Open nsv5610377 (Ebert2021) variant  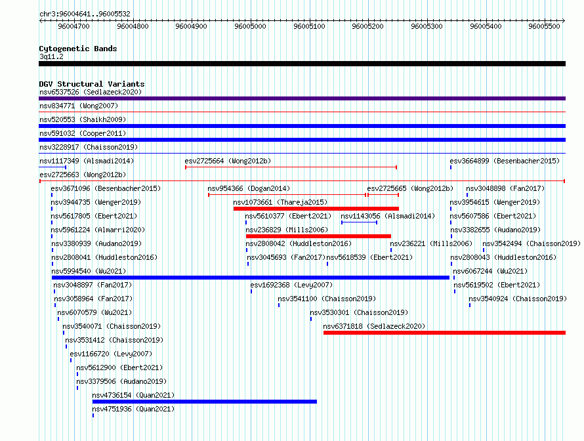pyautogui.click(x=288, y=216)
